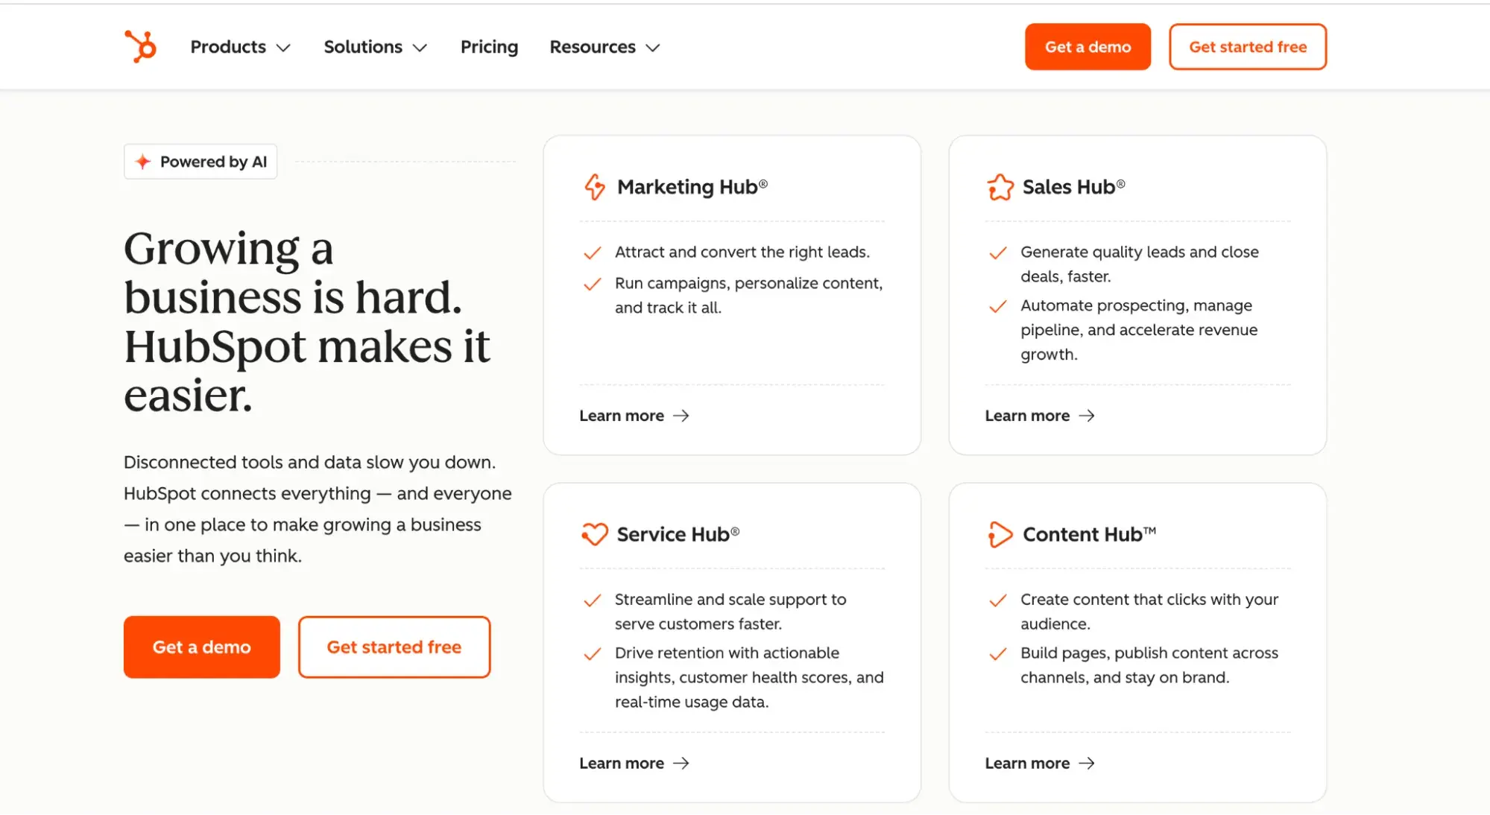The image size is (1490, 815).
Task: Open Marketing Hub 'Learn more' link
Action: 634,416
